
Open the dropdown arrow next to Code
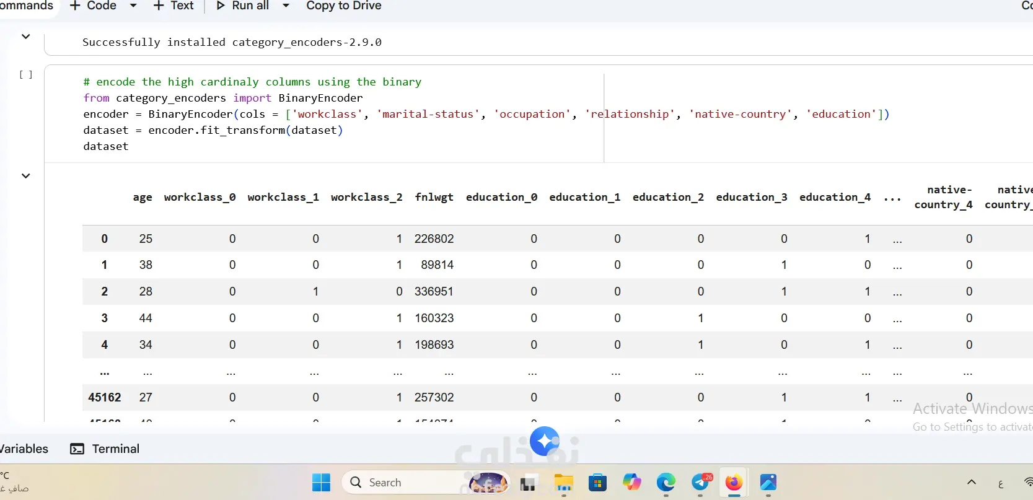pyautogui.click(x=133, y=6)
